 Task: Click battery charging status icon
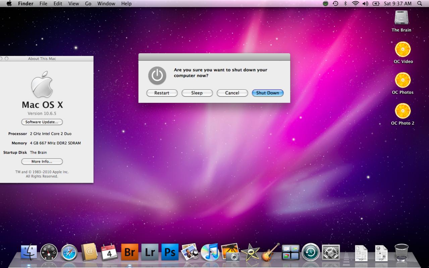[x=376, y=3]
